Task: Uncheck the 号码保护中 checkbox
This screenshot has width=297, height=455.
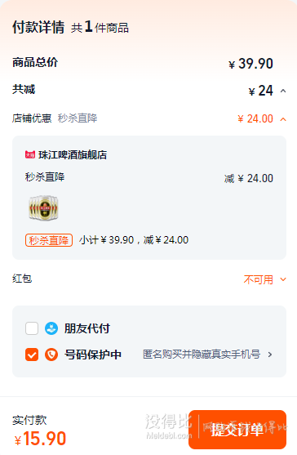Action: 32,355
